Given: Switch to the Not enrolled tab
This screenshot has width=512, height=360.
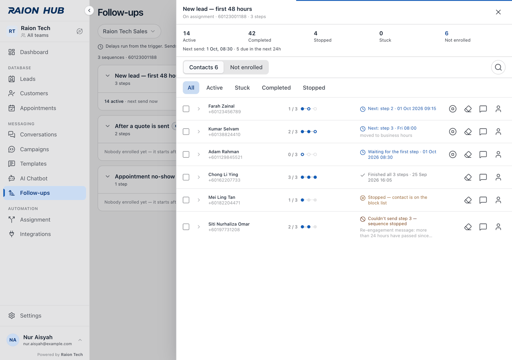Looking at the screenshot, I should pyautogui.click(x=246, y=67).
